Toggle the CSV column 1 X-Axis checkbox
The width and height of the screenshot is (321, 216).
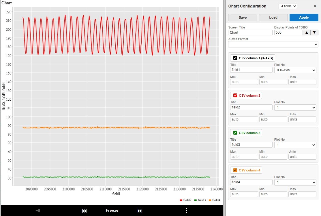click(235, 58)
